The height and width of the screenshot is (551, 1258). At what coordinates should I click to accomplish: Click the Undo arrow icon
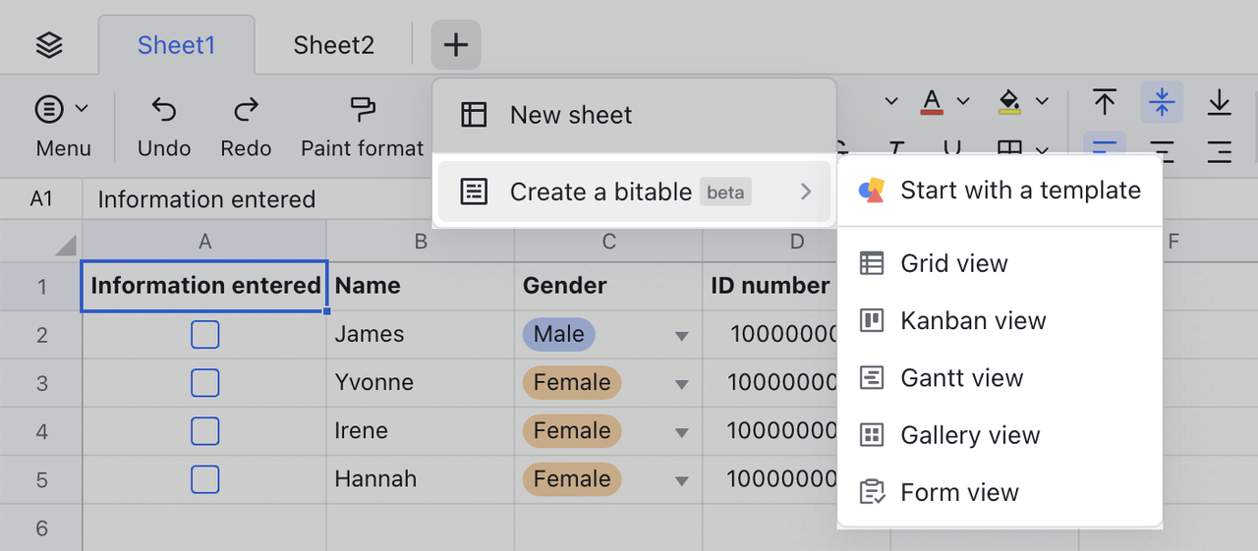[x=164, y=109]
